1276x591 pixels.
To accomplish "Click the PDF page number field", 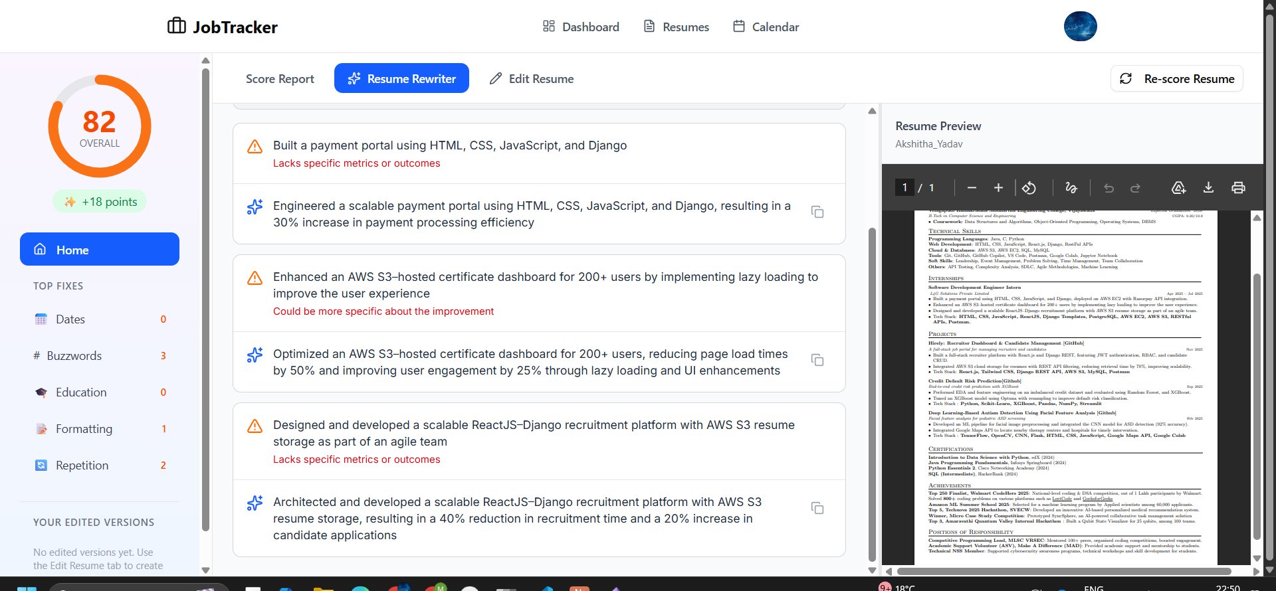I will (x=904, y=187).
